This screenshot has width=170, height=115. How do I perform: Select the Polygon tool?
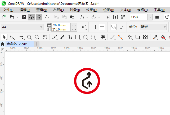[93, 37]
